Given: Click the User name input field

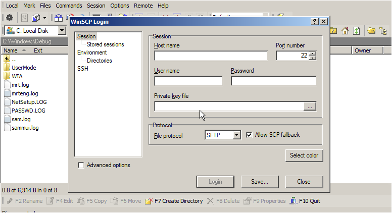Looking at the screenshot, I should pyautogui.click(x=188, y=81).
